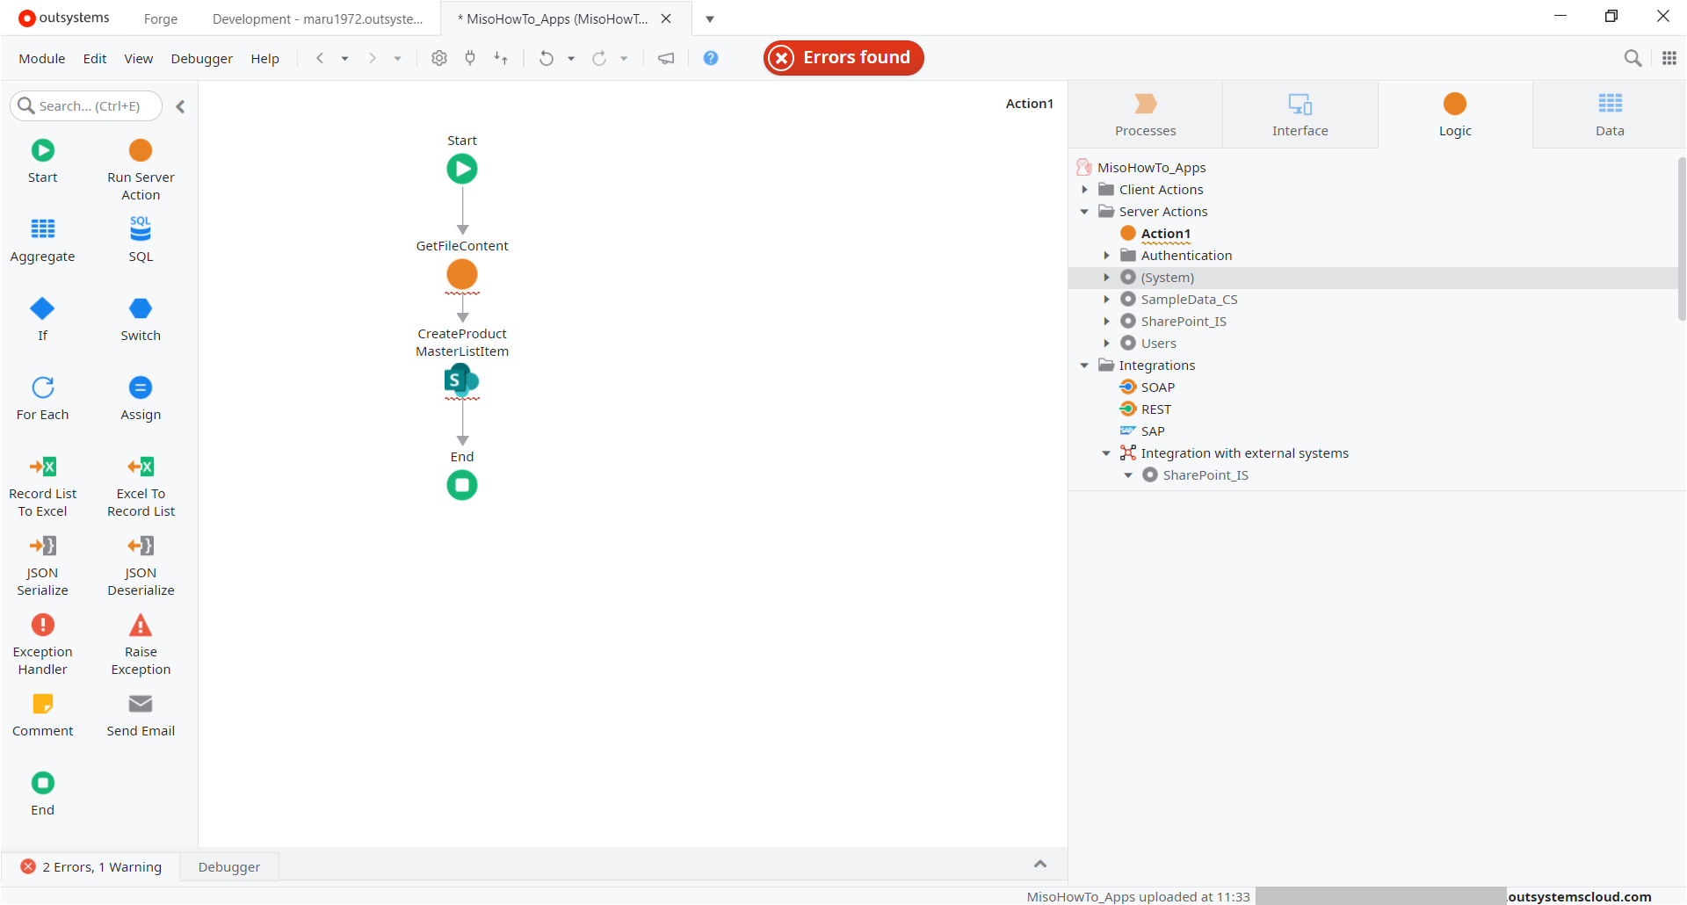Image resolution: width=1687 pixels, height=905 pixels.
Task: Switch to the Data tab
Action: point(1609,114)
